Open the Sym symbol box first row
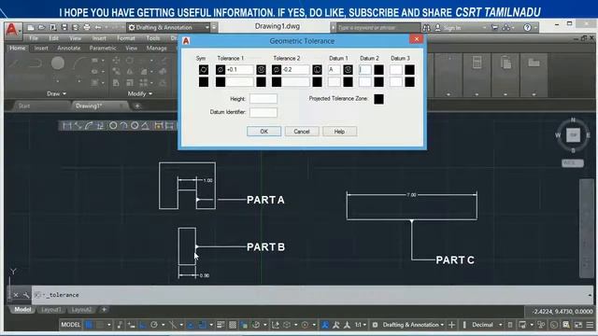 (204, 70)
